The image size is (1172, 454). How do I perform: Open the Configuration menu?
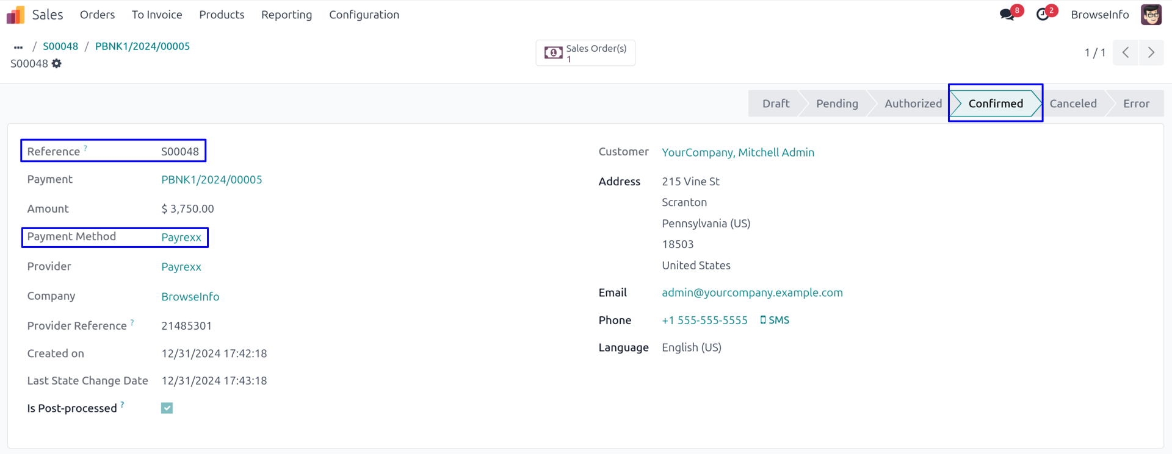[364, 15]
